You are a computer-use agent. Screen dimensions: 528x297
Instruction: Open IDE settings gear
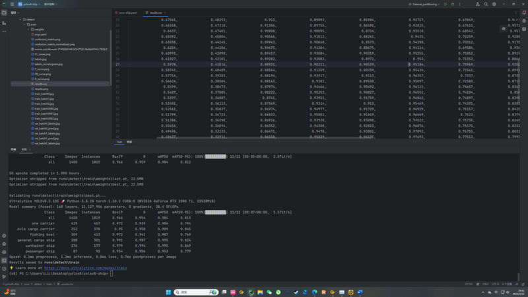[x=494, y=4]
